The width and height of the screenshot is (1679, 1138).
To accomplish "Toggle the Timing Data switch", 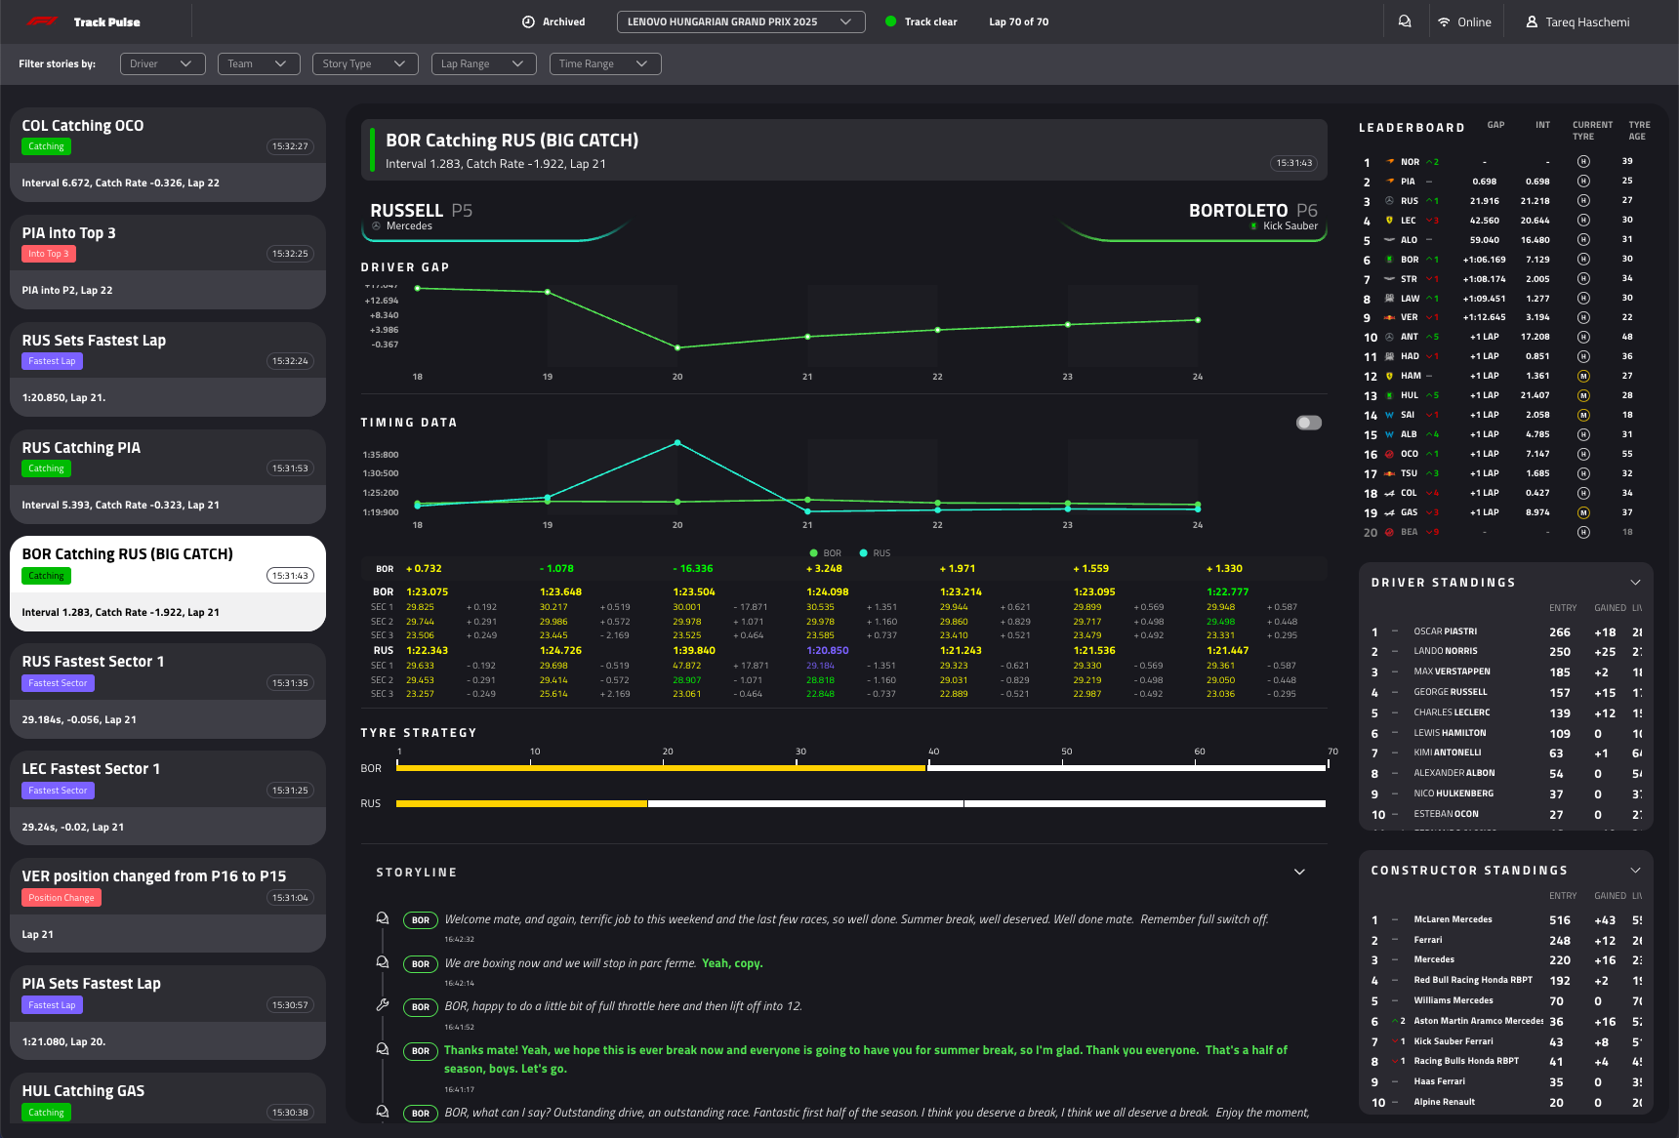I will coord(1308,423).
